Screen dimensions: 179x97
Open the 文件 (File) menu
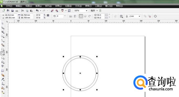pos(9,6)
